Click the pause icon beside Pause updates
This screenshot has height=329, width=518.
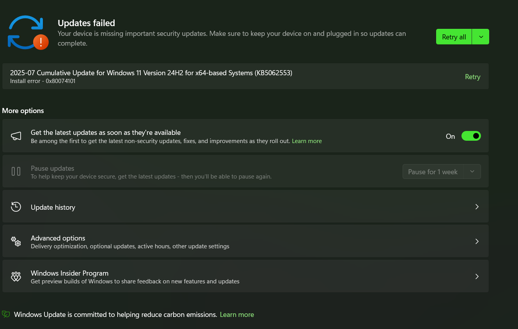coord(16,171)
